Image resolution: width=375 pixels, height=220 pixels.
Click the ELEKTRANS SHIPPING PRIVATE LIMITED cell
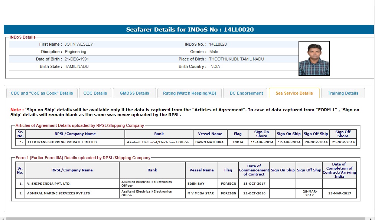coord(62,142)
